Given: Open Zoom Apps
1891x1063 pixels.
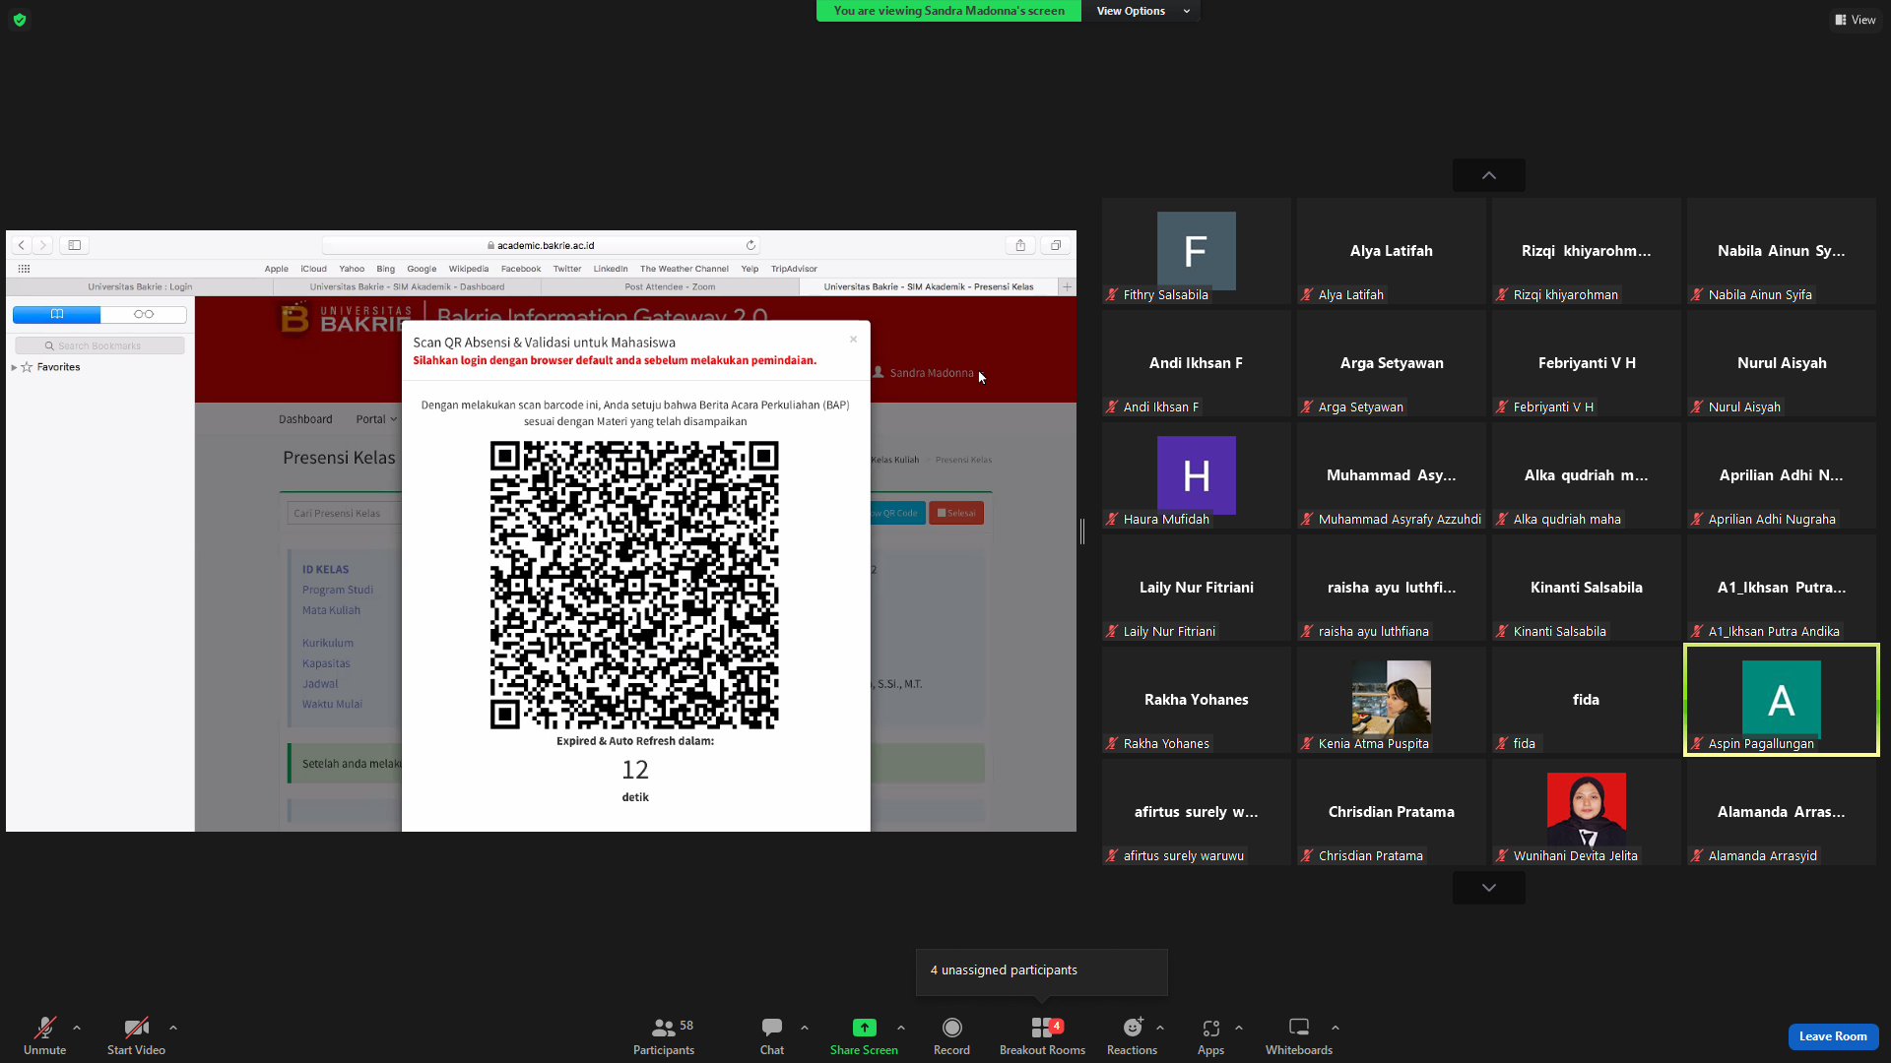Looking at the screenshot, I should pos(1210,1035).
